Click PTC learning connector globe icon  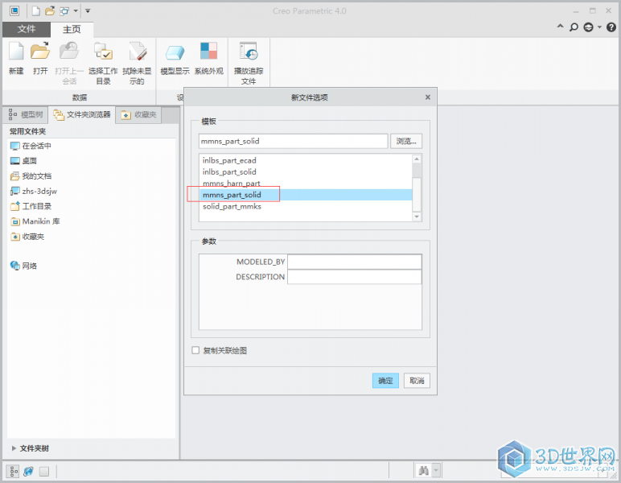tap(589, 27)
